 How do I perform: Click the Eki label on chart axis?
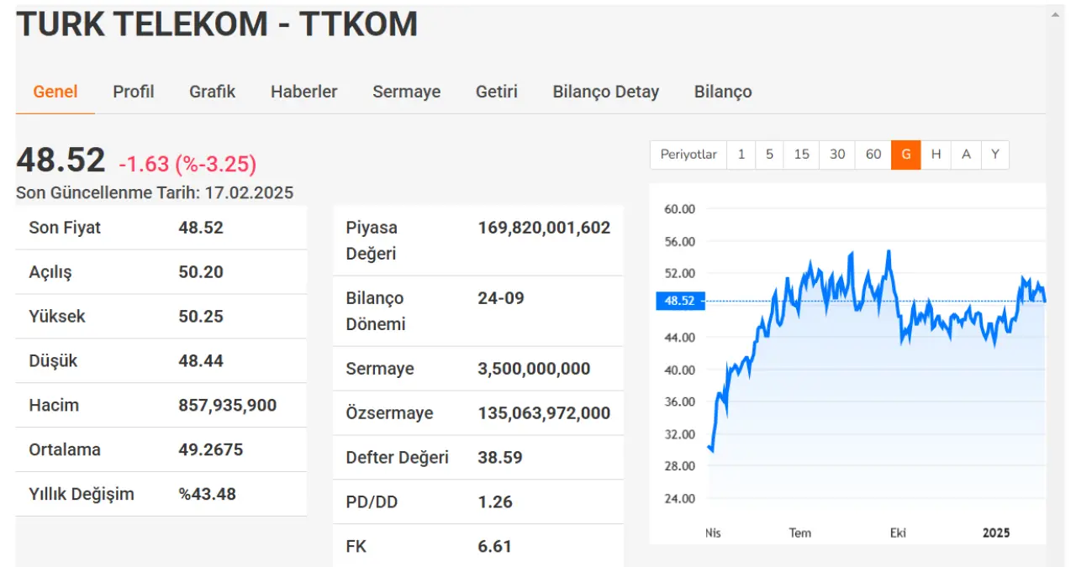pyautogui.click(x=899, y=533)
